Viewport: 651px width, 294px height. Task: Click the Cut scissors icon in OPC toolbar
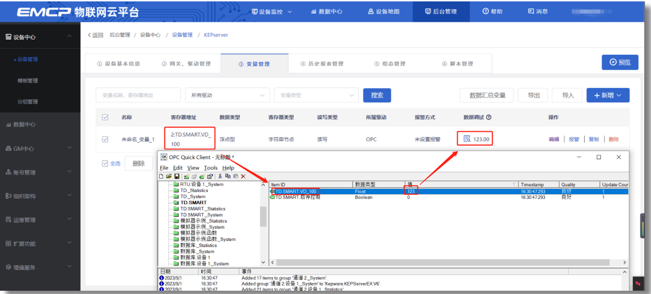coord(220,176)
